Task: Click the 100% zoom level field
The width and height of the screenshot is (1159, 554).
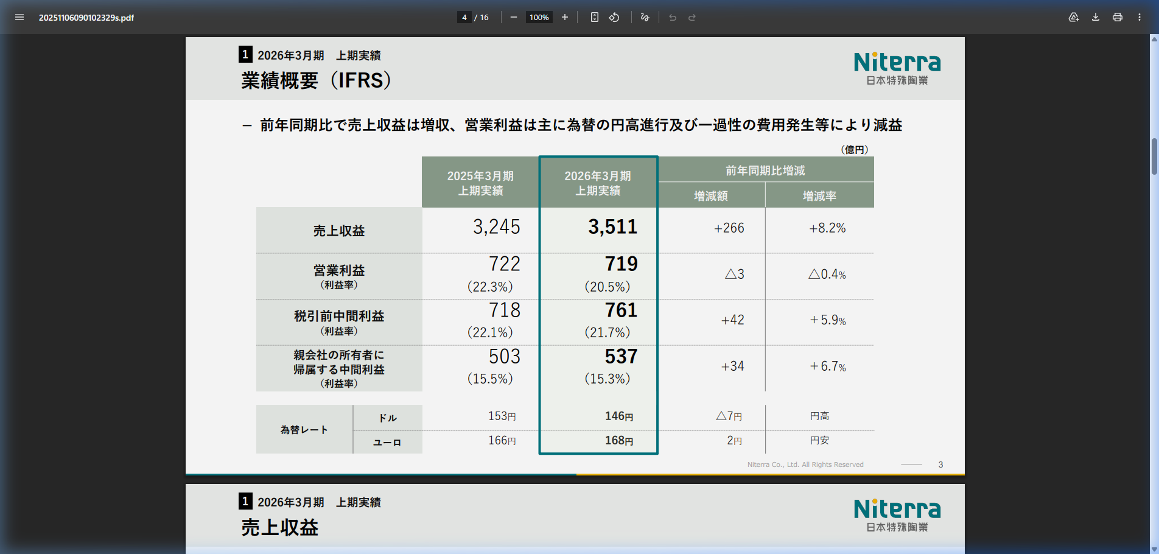Action: (x=539, y=17)
